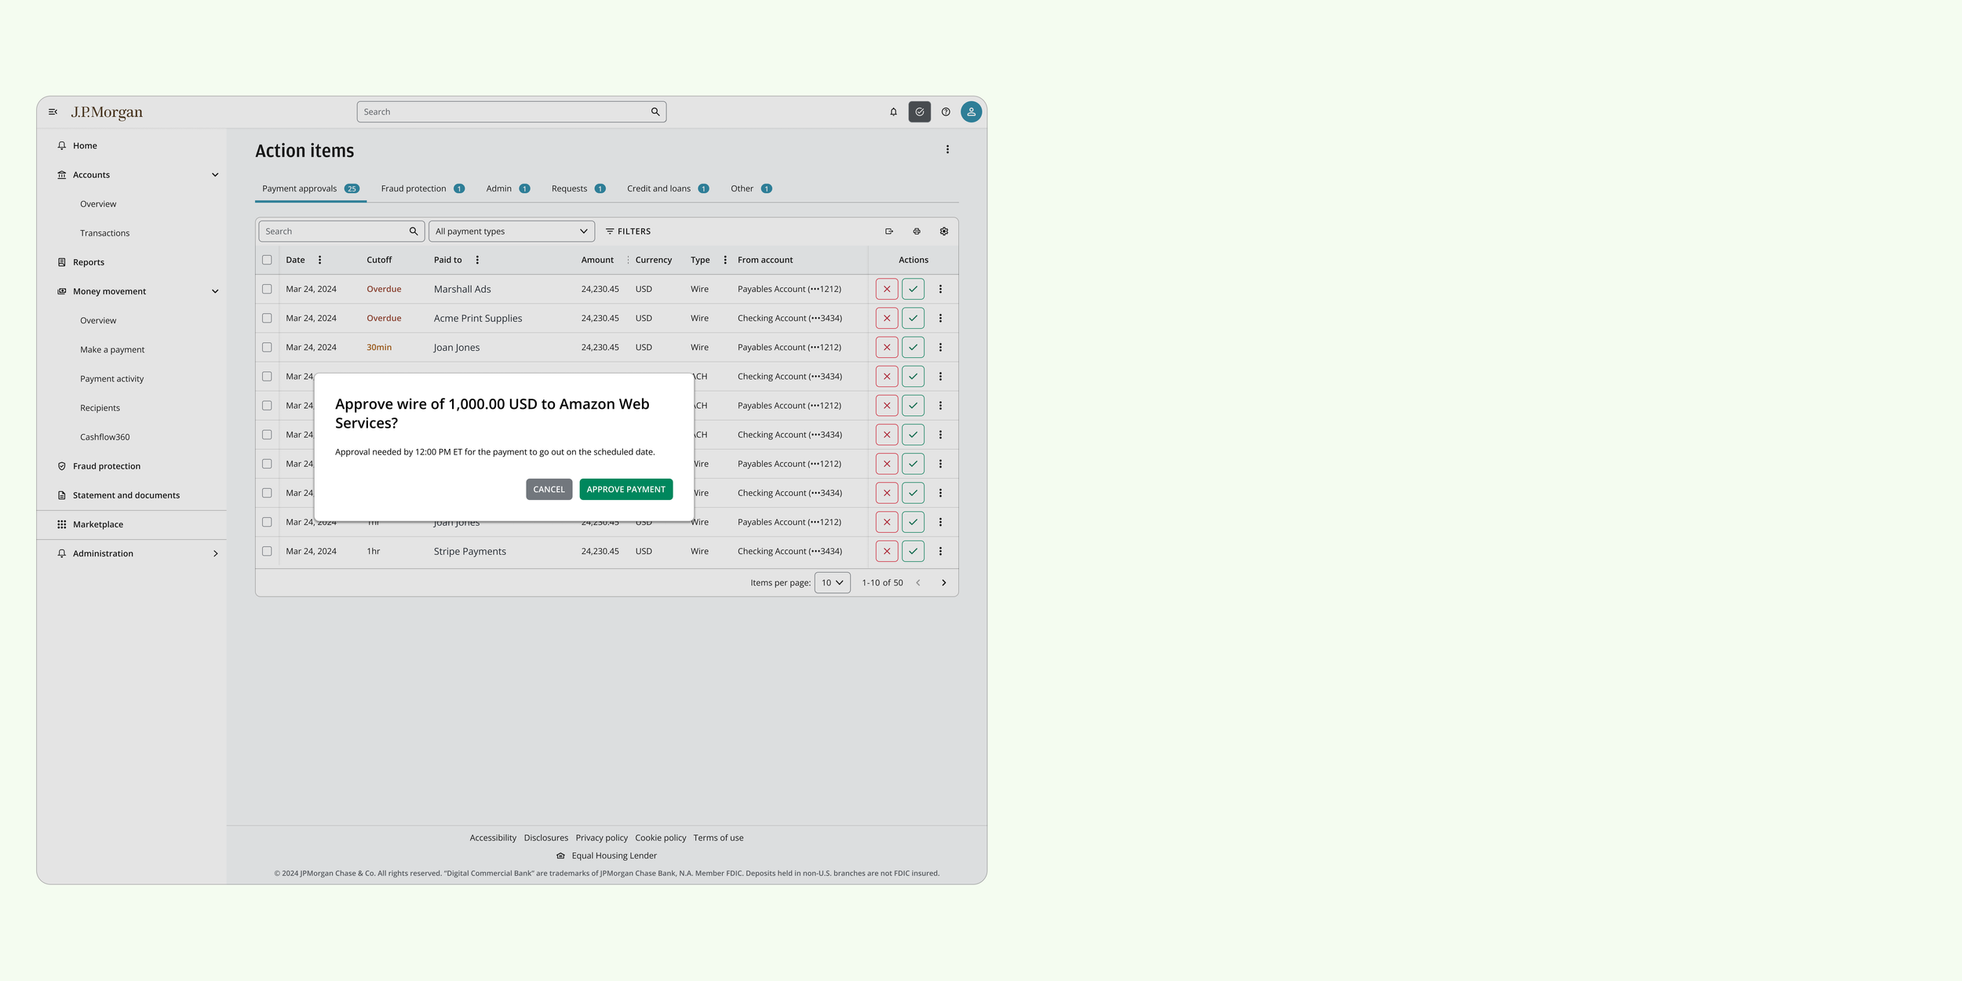Click the top global Search field

pyautogui.click(x=502, y=112)
